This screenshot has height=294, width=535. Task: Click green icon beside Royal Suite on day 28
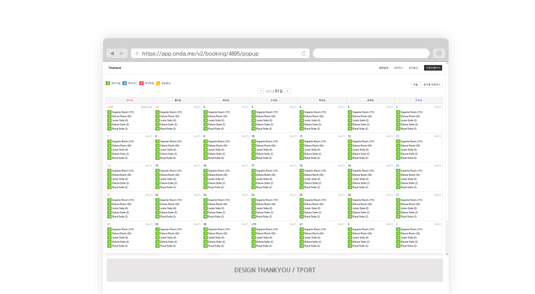pyautogui.click(x=109, y=245)
